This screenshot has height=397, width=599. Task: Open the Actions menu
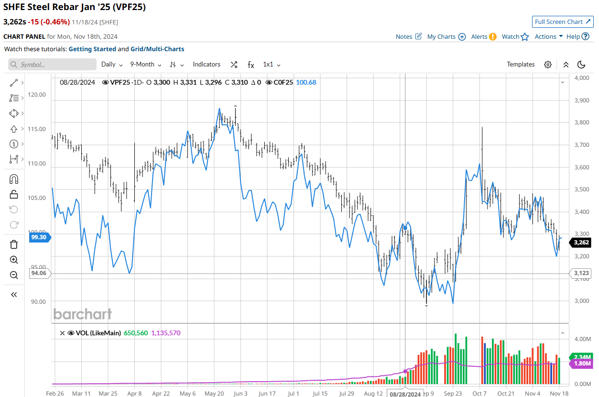[x=548, y=36]
